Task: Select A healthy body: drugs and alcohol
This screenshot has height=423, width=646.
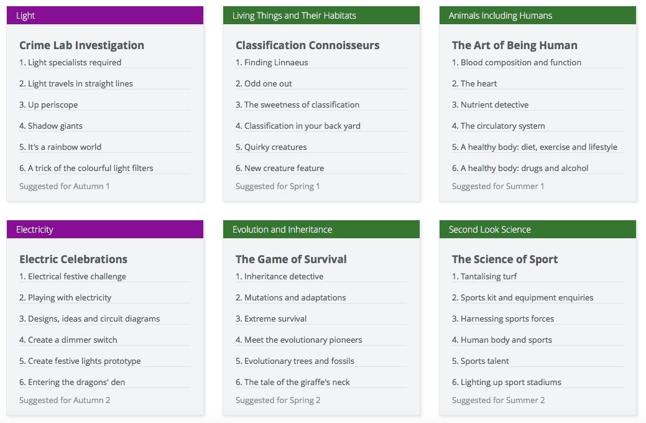Action: coord(520,168)
